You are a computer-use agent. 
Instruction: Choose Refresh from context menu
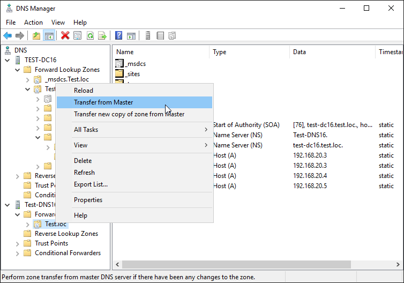(x=134, y=173)
